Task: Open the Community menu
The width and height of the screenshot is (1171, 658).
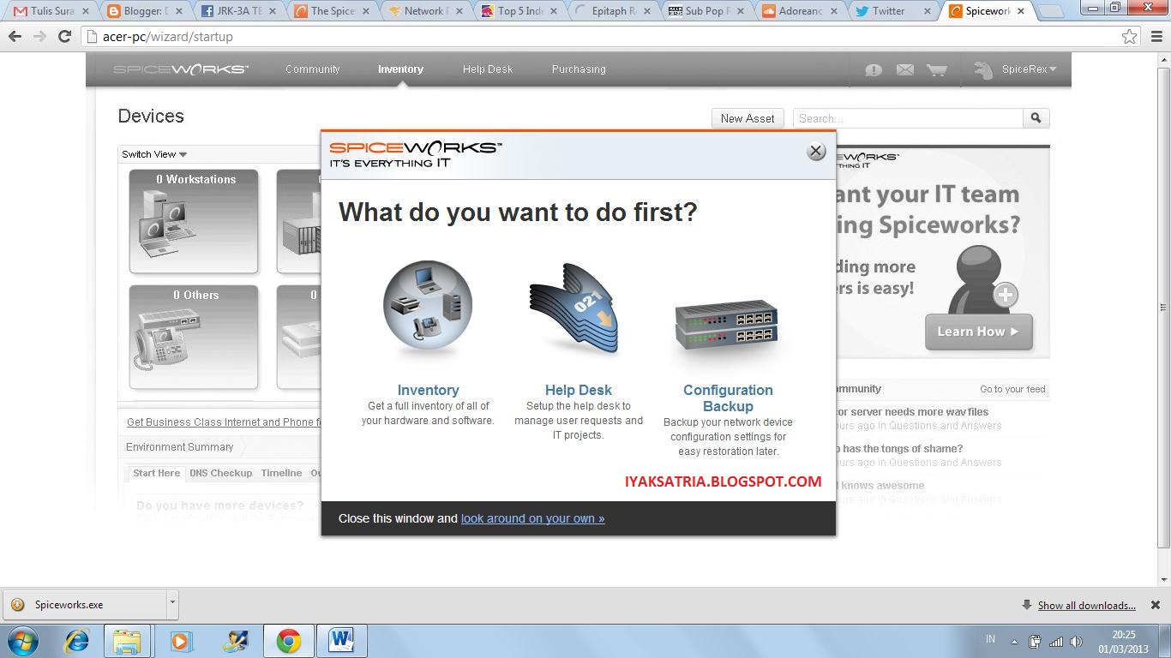Action: 313,69
